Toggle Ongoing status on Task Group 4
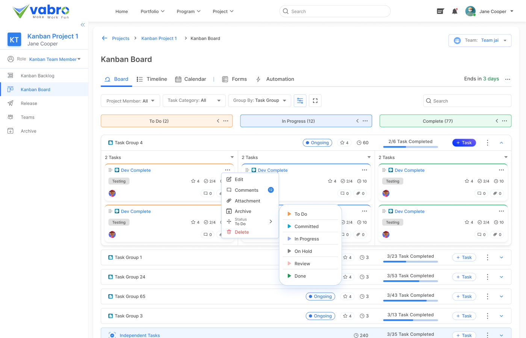Screen dimensions: 526x338 [317, 143]
